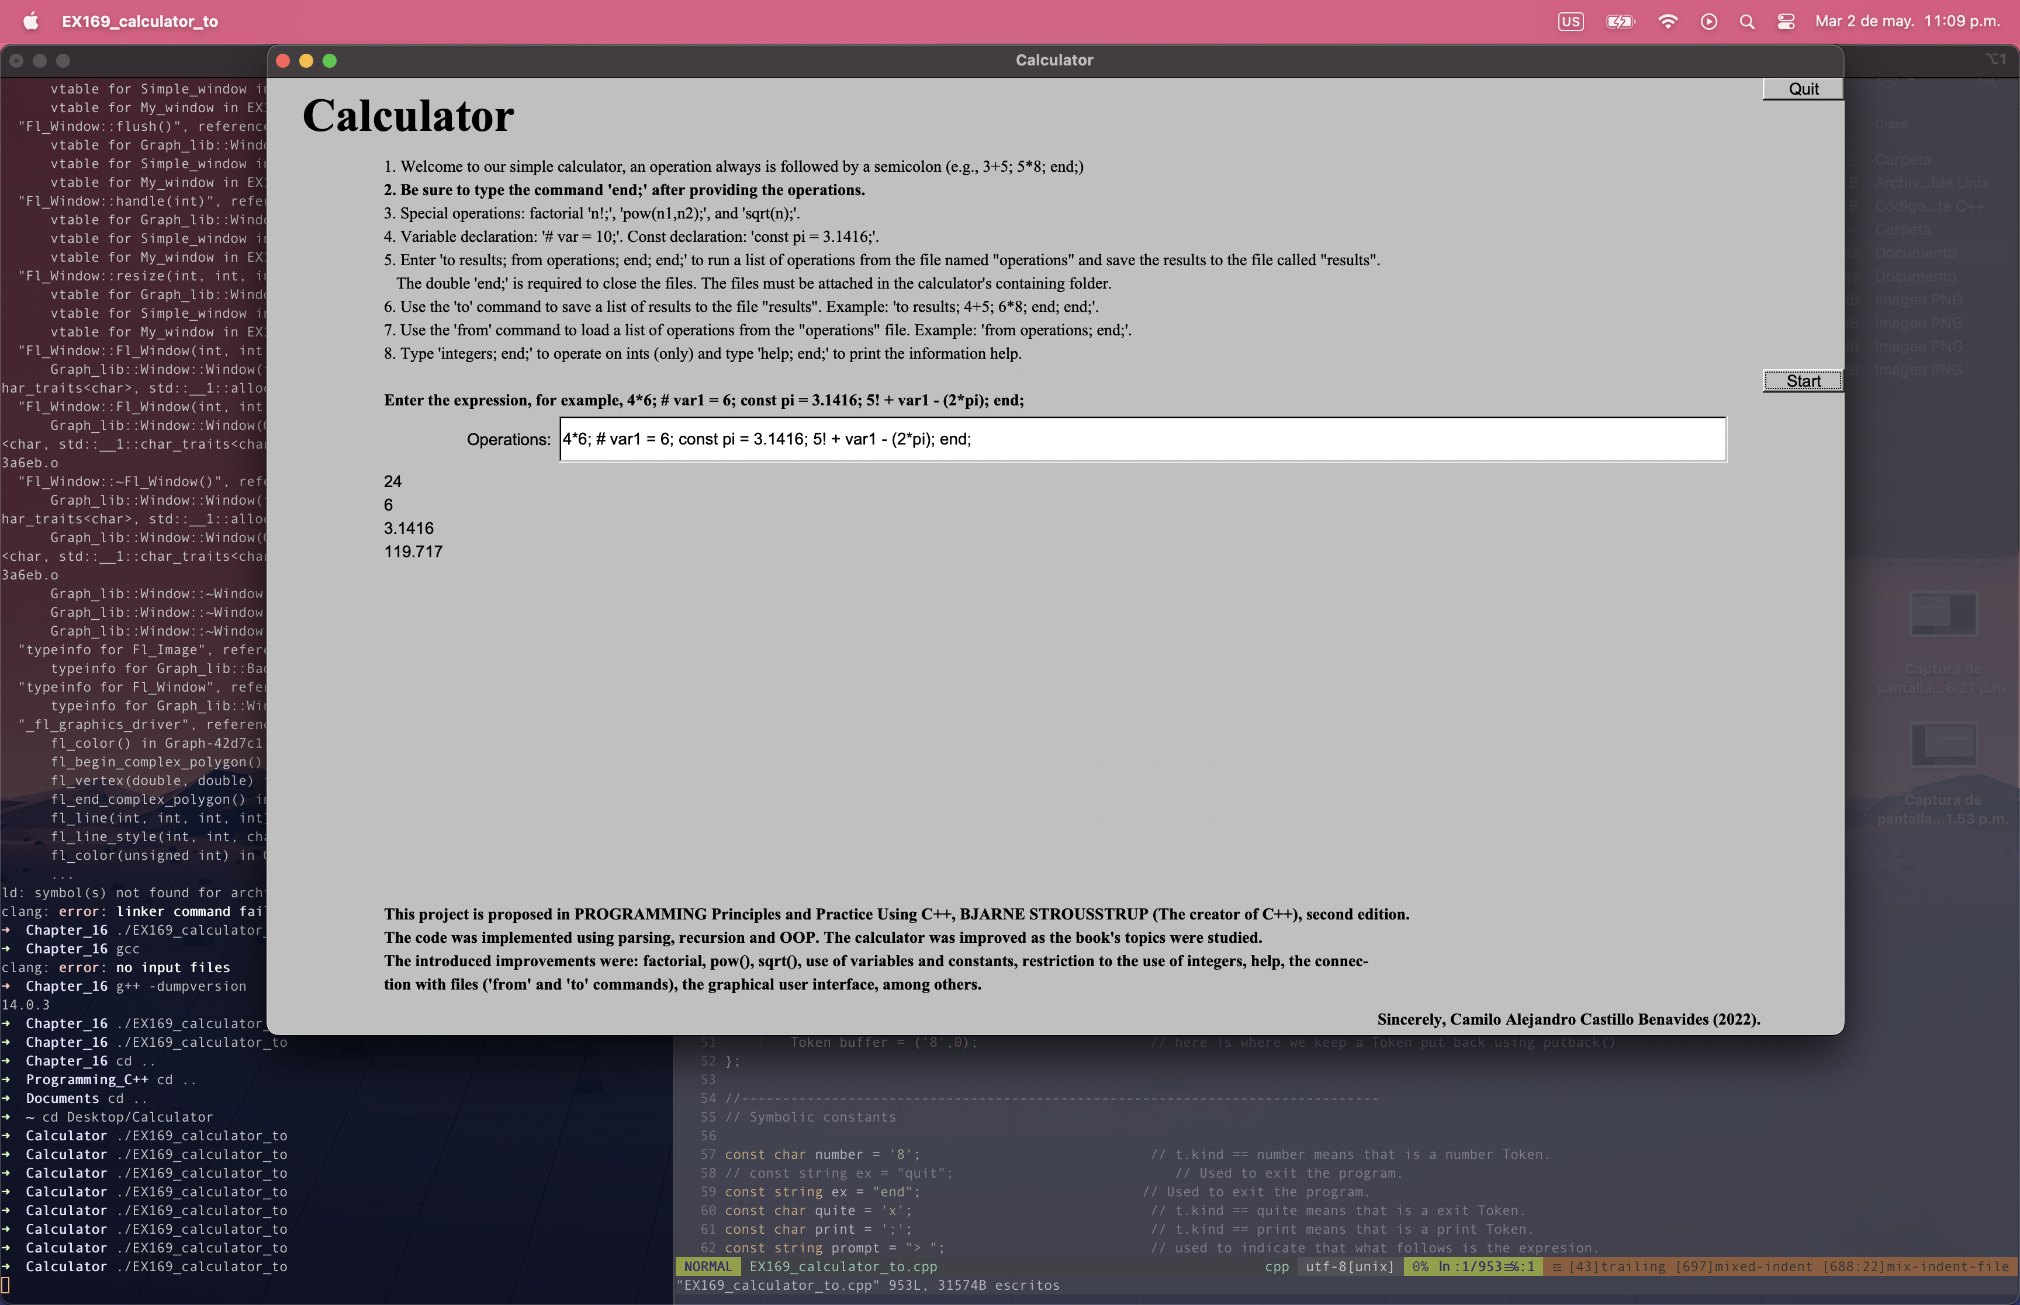Click the EX169_calculator_to.cpp filename in statusline
2020x1305 pixels.
843,1266
